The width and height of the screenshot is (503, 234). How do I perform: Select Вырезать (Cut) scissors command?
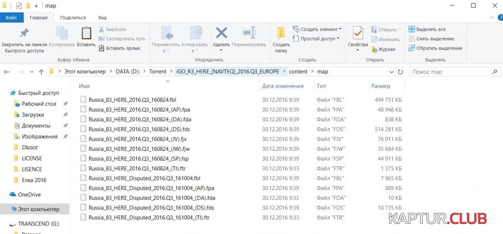(x=112, y=30)
